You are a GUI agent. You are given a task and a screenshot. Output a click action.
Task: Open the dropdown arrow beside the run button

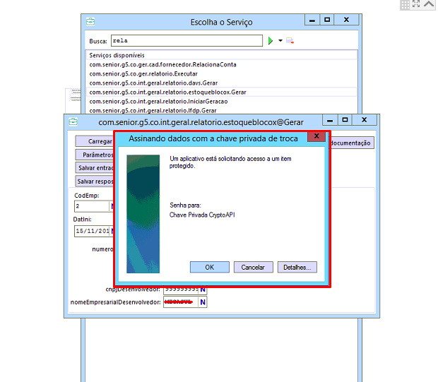[280, 41]
